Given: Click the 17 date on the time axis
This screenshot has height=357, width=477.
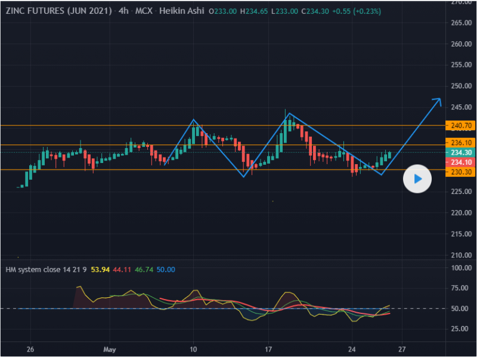Looking at the screenshot, I should pyautogui.click(x=269, y=349).
